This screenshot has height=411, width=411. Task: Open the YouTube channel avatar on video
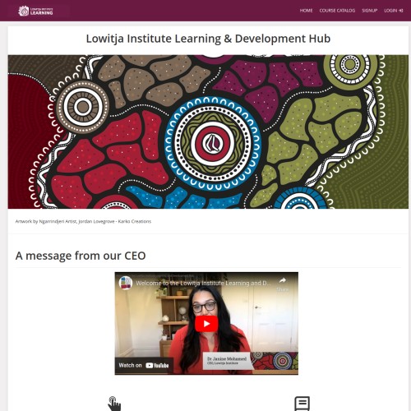coord(126,283)
